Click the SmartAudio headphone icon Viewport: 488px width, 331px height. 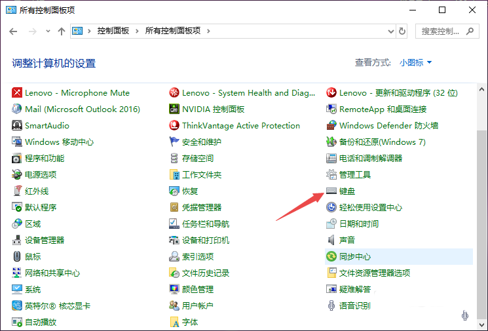pyautogui.click(x=17, y=125)
